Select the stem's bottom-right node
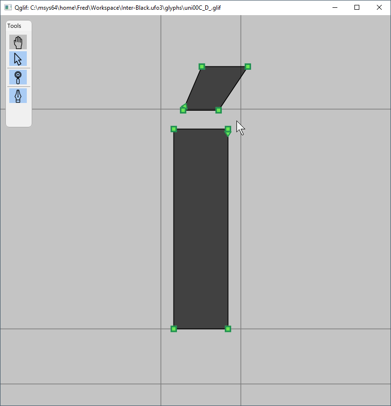 [228, 329]
